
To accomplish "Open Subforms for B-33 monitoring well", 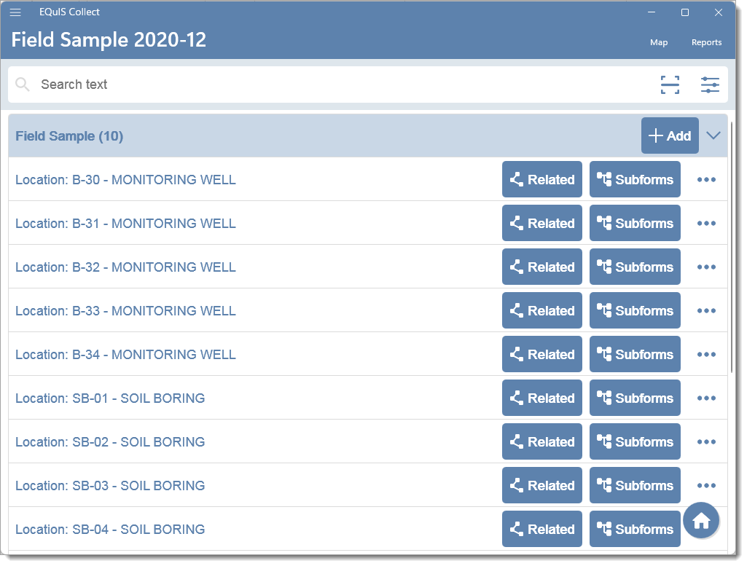I will click(635, 311).
